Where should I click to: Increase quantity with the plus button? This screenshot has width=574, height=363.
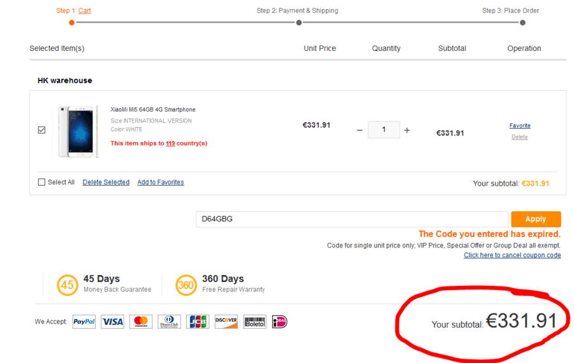pos(407,130)
